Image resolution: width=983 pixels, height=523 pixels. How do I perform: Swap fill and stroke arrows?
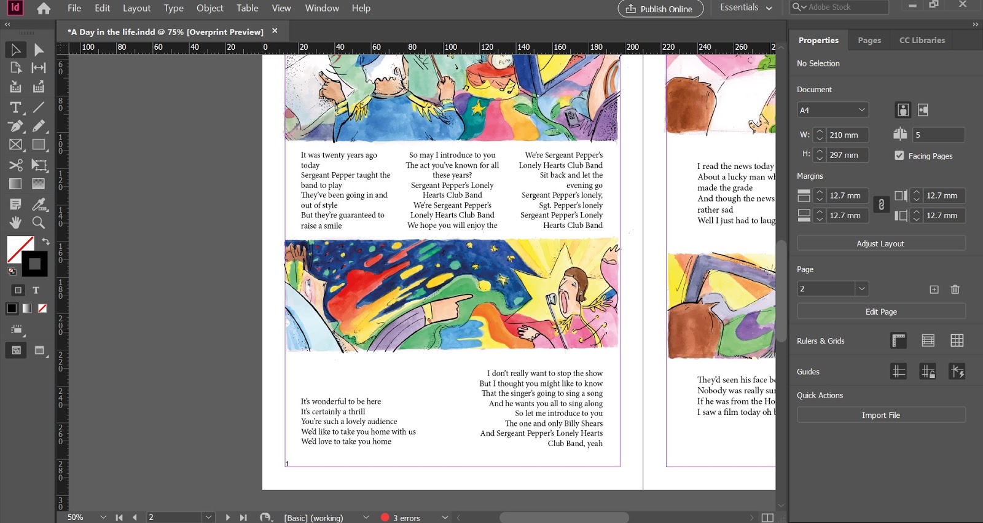(x=45, y=242)
